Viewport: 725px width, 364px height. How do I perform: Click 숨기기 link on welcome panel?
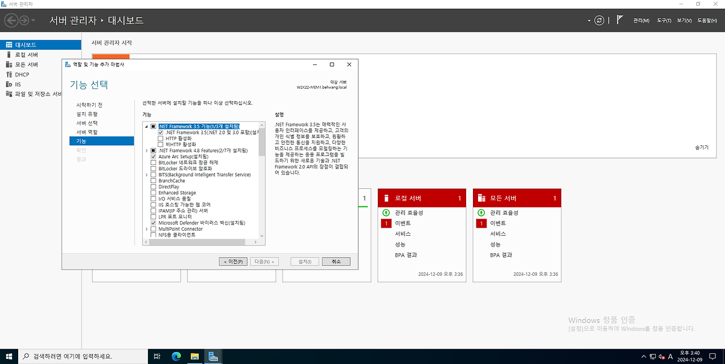tap(702, 147)
